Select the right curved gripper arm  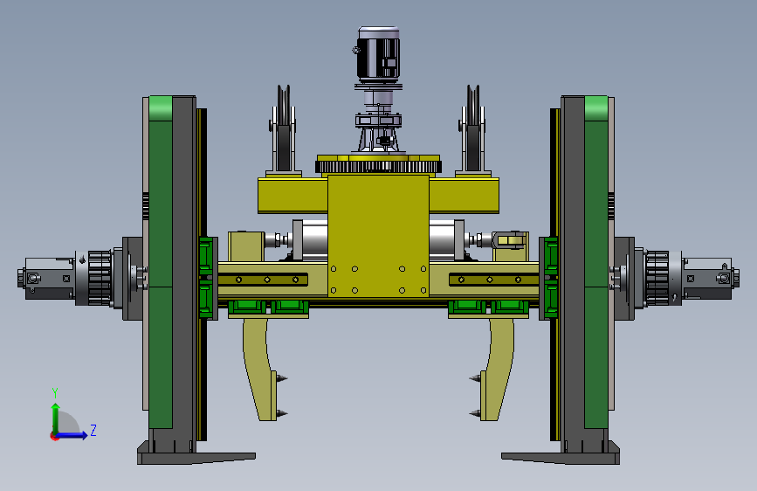pos(497,369)
